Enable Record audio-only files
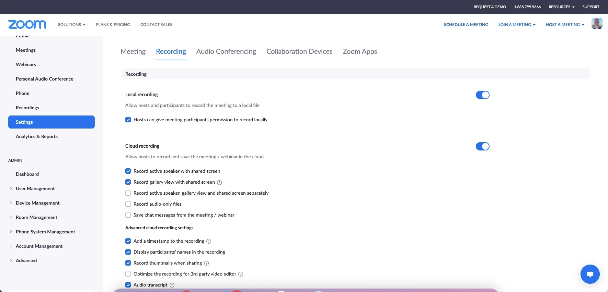Viewport: 608px width, 292px height. (x=128, y=204)
